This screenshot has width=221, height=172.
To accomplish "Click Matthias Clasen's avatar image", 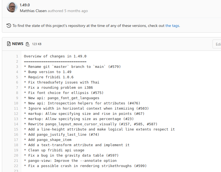I will pyautogui.click(x=12, y=7).
